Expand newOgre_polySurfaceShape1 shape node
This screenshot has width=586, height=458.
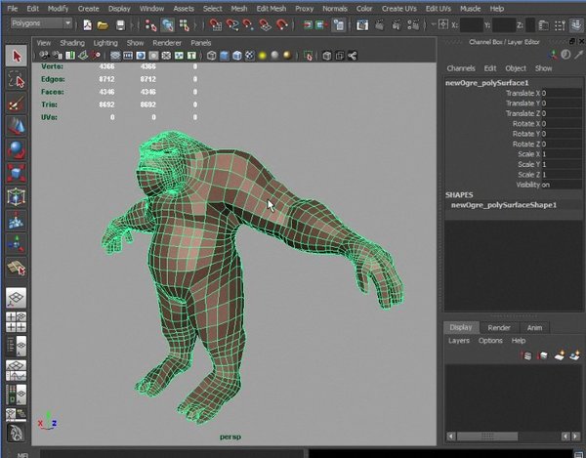pyautogui.click(x=503, y=205)
